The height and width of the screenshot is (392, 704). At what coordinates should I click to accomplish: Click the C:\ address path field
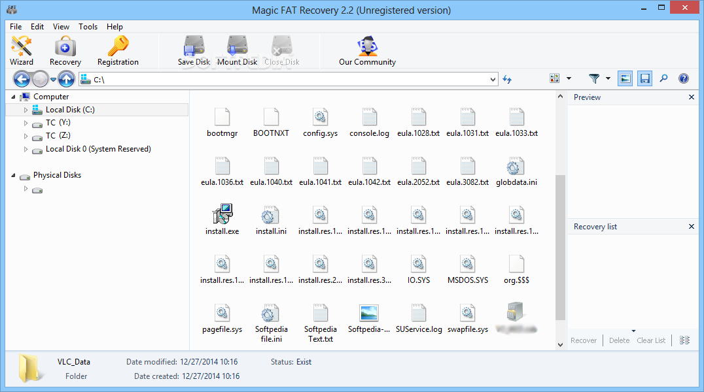point(289,80)
